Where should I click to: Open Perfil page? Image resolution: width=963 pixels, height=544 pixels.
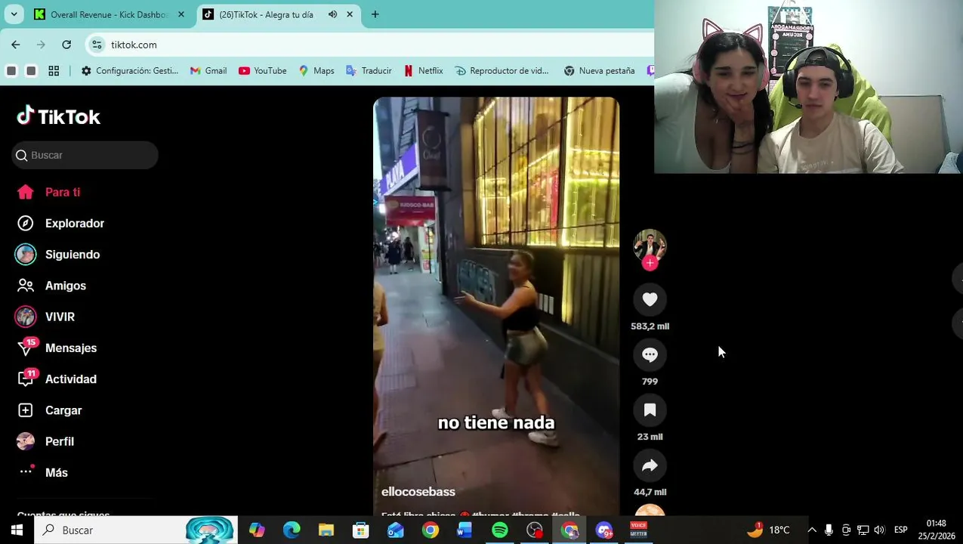coord(45,441)
